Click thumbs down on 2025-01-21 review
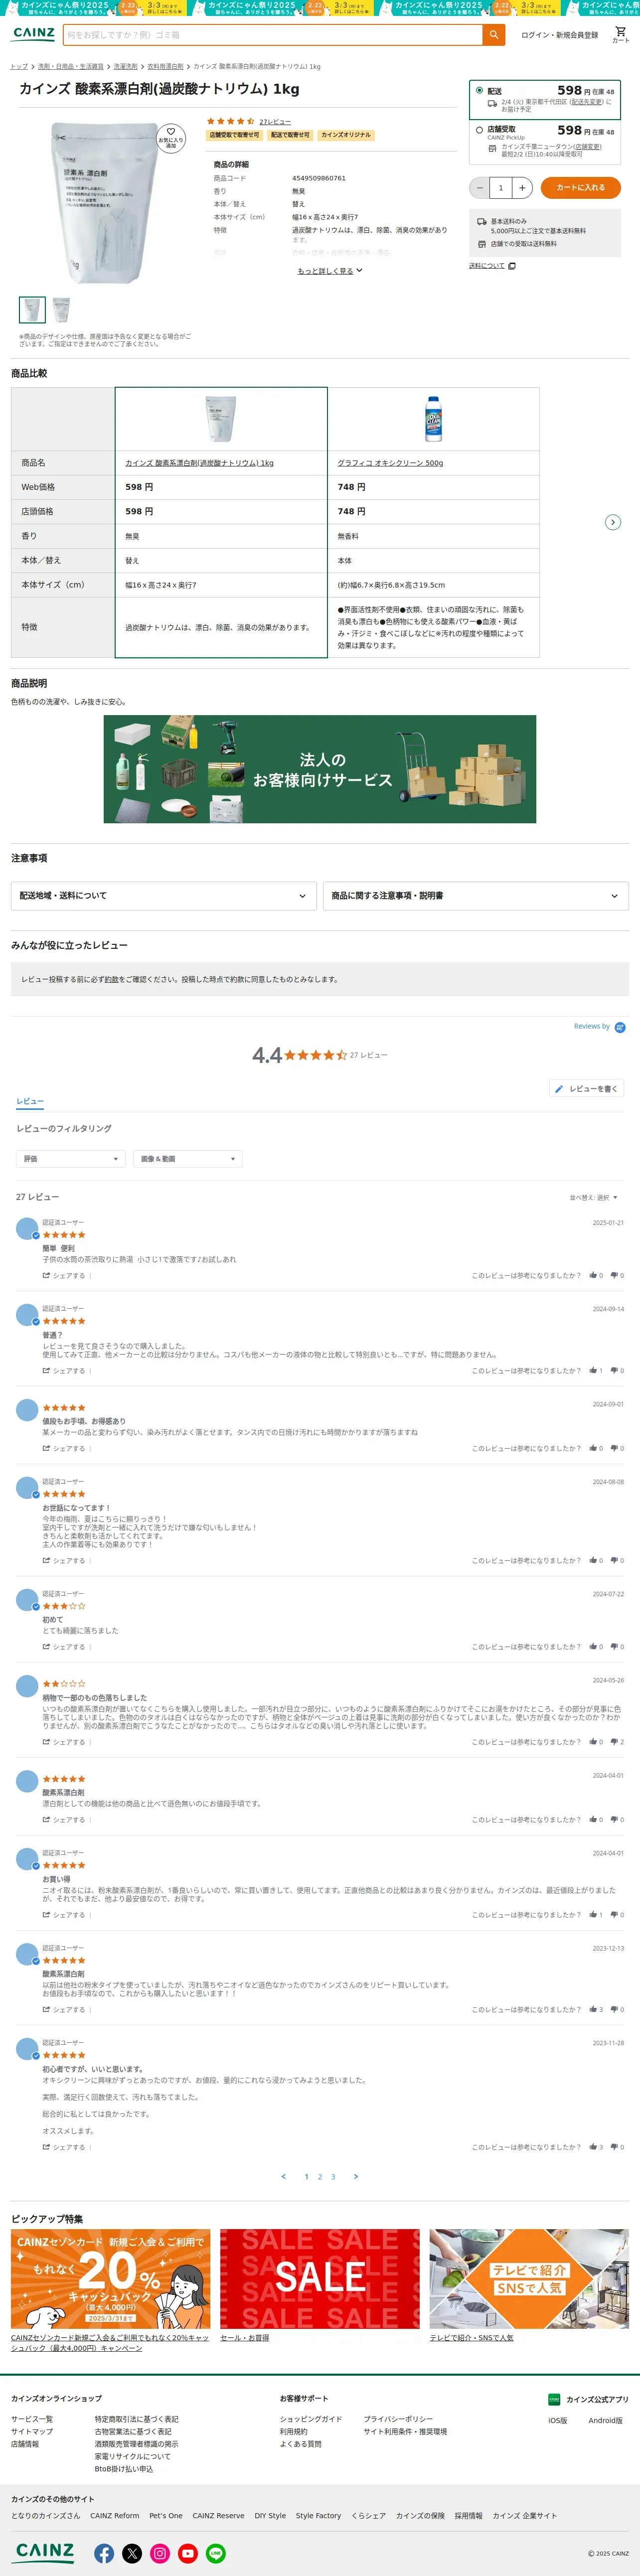Image resolution: width=640 pixels, height=2576 pixels. click(x=615, y=1275)
